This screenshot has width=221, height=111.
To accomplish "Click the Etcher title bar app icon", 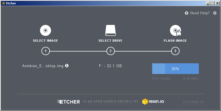I will pos(4,3).
